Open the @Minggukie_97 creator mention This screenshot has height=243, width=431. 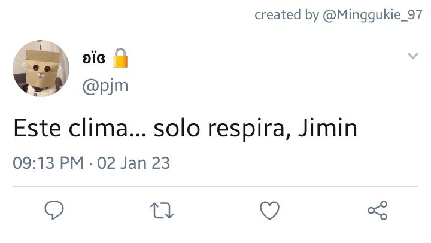372,14
